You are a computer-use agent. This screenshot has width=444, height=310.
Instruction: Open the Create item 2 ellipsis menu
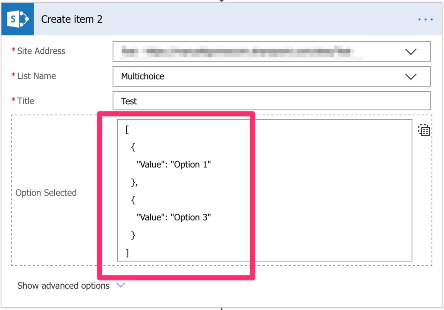tap(425, 19)
